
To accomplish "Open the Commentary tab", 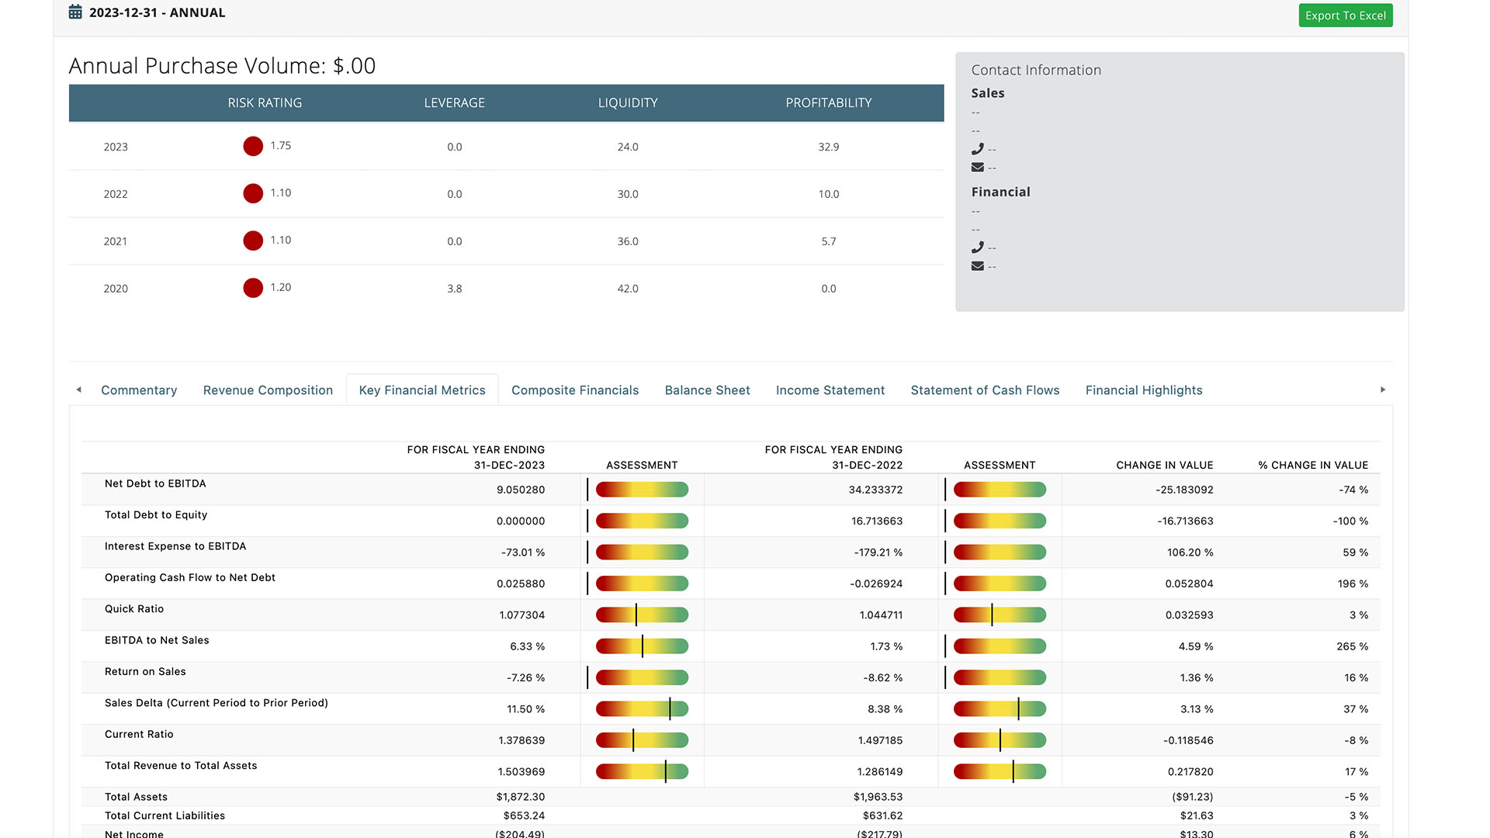I will [139, 390].
